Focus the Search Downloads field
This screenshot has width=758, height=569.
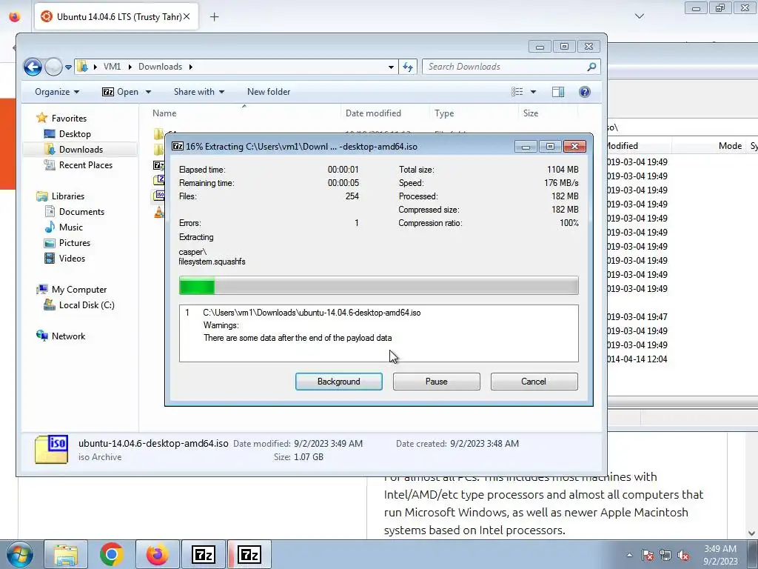[x=505, y=67]
